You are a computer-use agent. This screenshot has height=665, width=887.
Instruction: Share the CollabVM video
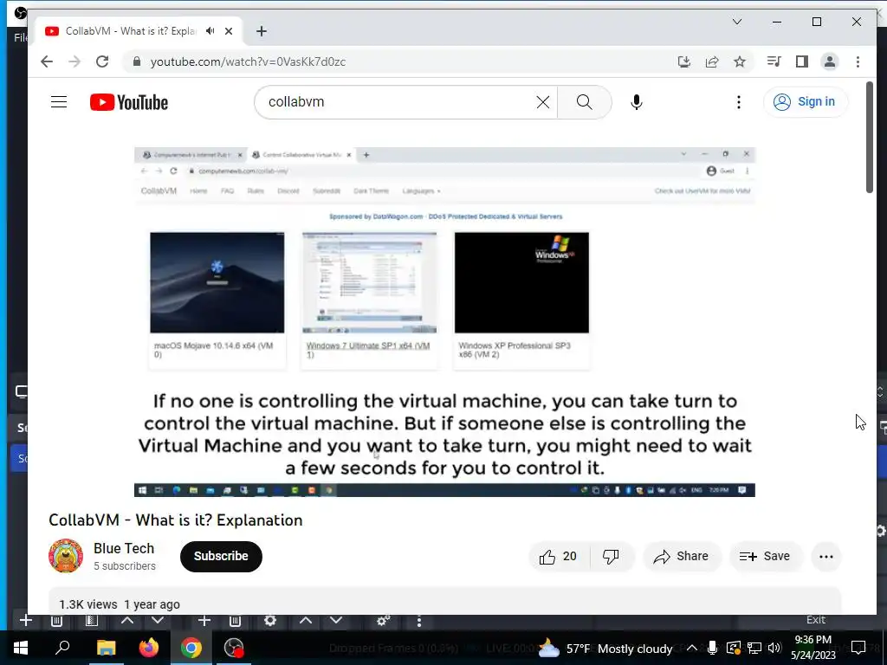point(682,557)
